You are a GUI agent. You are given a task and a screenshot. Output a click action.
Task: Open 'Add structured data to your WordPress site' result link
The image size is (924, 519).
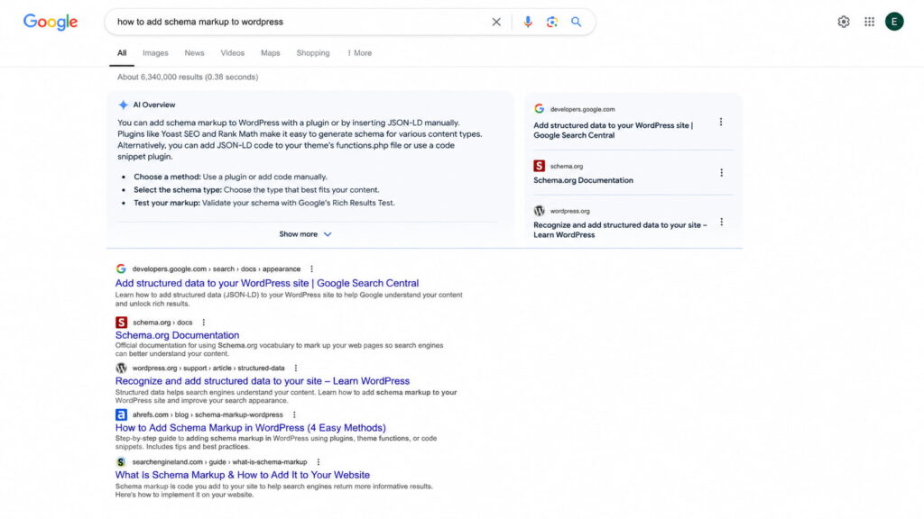[x=267, y=283]
